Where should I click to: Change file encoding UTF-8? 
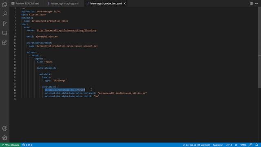(229, 145)
